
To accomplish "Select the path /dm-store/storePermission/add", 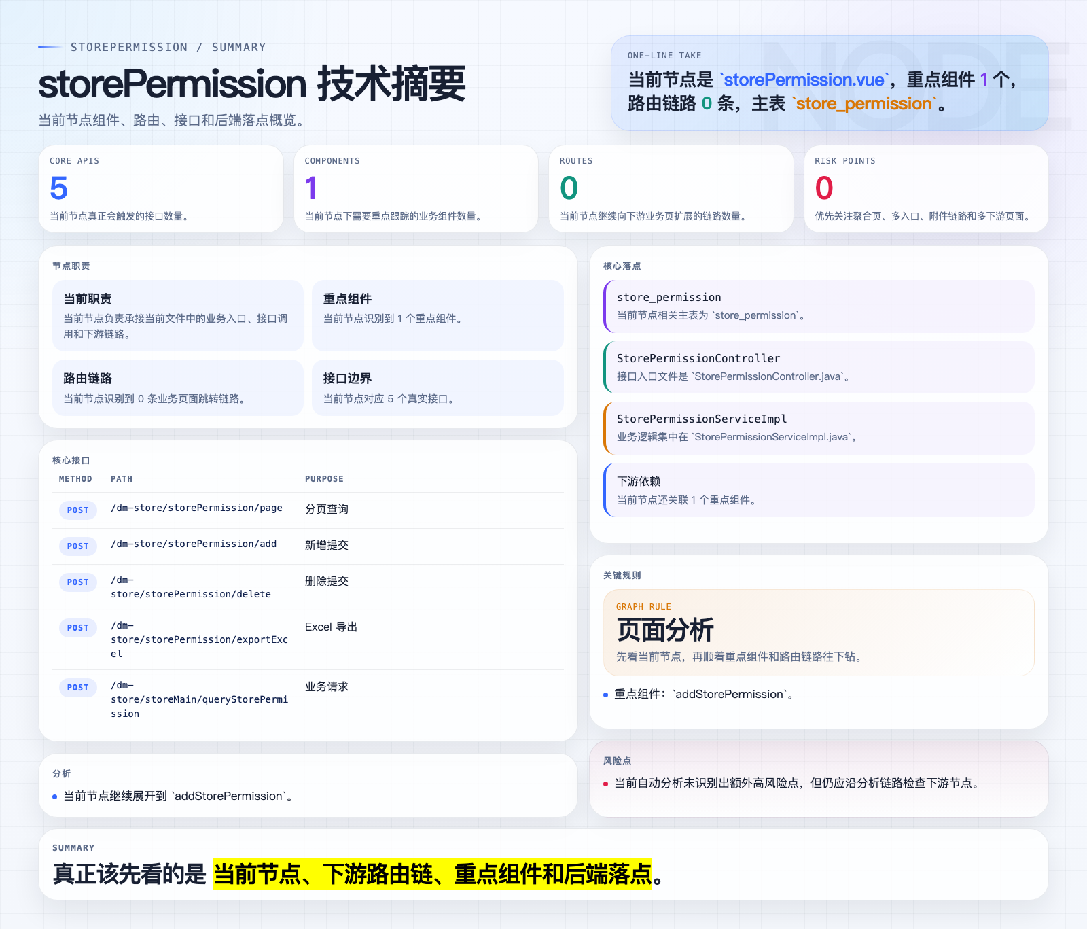I will coord(194,544).
